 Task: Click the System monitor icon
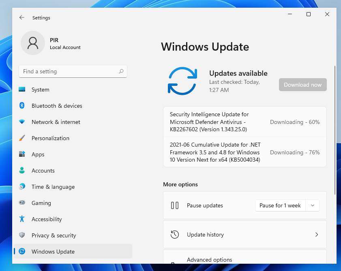(x=22, y=89)
